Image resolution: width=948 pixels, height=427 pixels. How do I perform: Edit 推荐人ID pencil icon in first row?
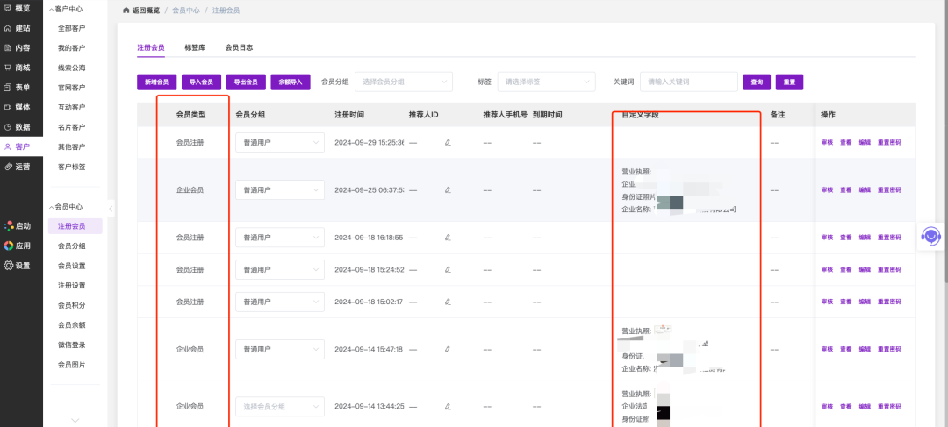(448, 142)
